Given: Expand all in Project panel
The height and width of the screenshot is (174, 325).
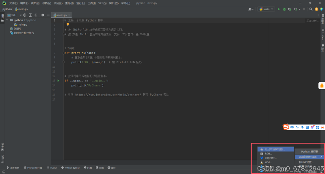Looking at the screenshot, I should click(x=30, y=15).
